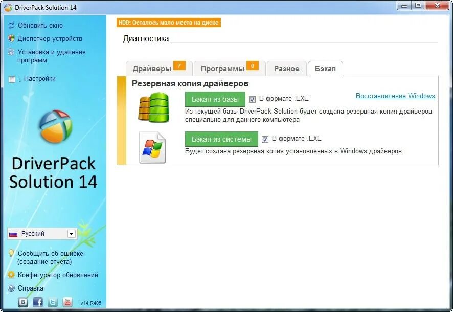Click the version text v14 R405

coord(90,303)
